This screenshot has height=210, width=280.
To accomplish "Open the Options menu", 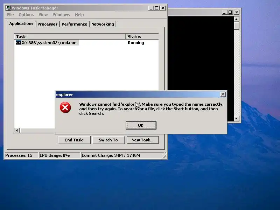I will tap(26, 15).
